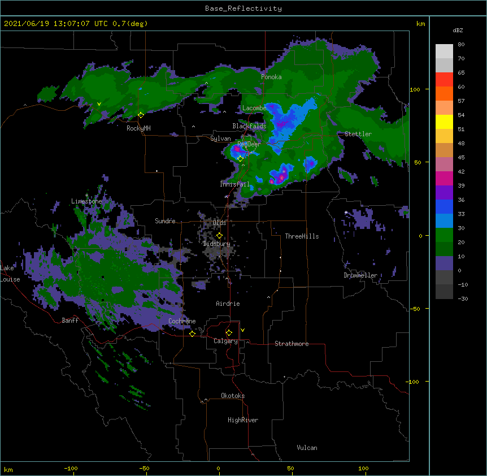
Task: Click the yellow diamond marker near RockyMH
Action: (141, 115)
